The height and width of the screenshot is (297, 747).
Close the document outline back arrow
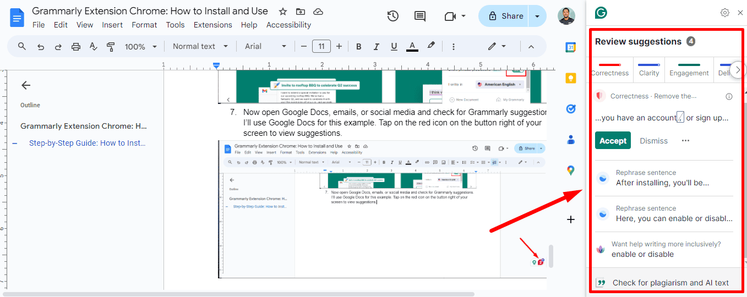26,85
